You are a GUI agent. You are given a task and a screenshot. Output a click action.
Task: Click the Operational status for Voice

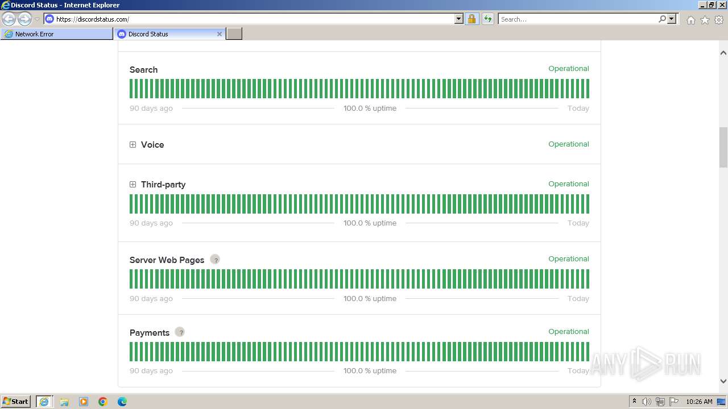(569, 144)
